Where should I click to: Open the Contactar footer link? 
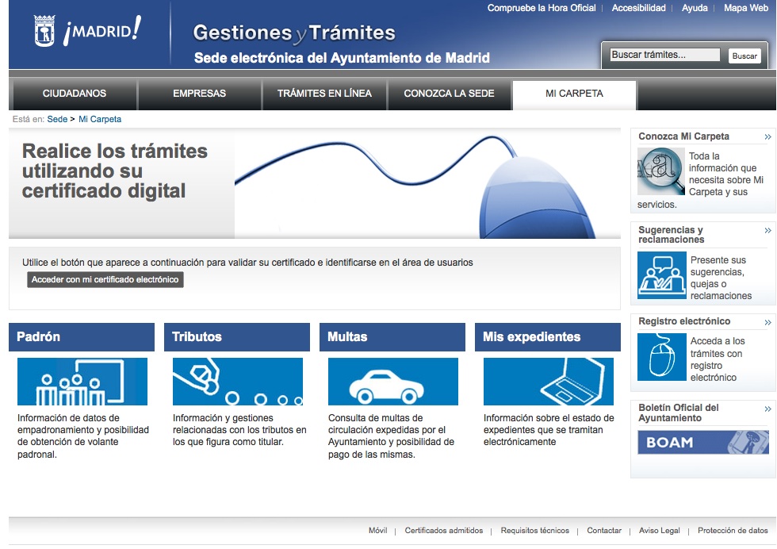pos(604,531)
